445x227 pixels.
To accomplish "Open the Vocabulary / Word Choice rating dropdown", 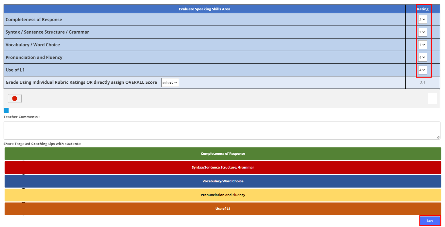I will (422, 45).
